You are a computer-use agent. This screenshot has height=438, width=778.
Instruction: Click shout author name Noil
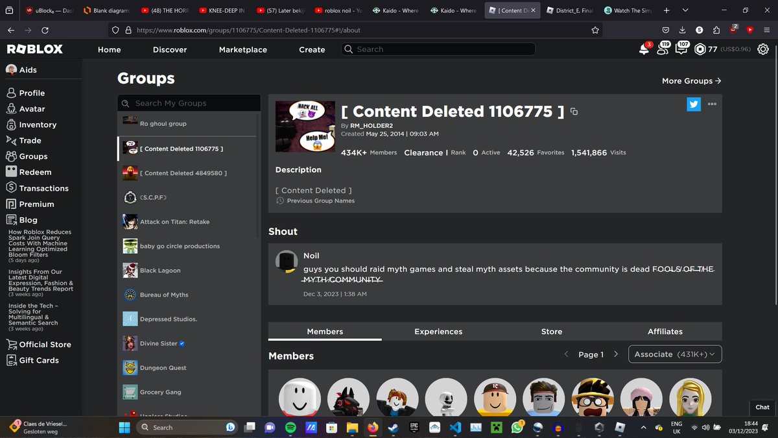click(x=311, y=256)
